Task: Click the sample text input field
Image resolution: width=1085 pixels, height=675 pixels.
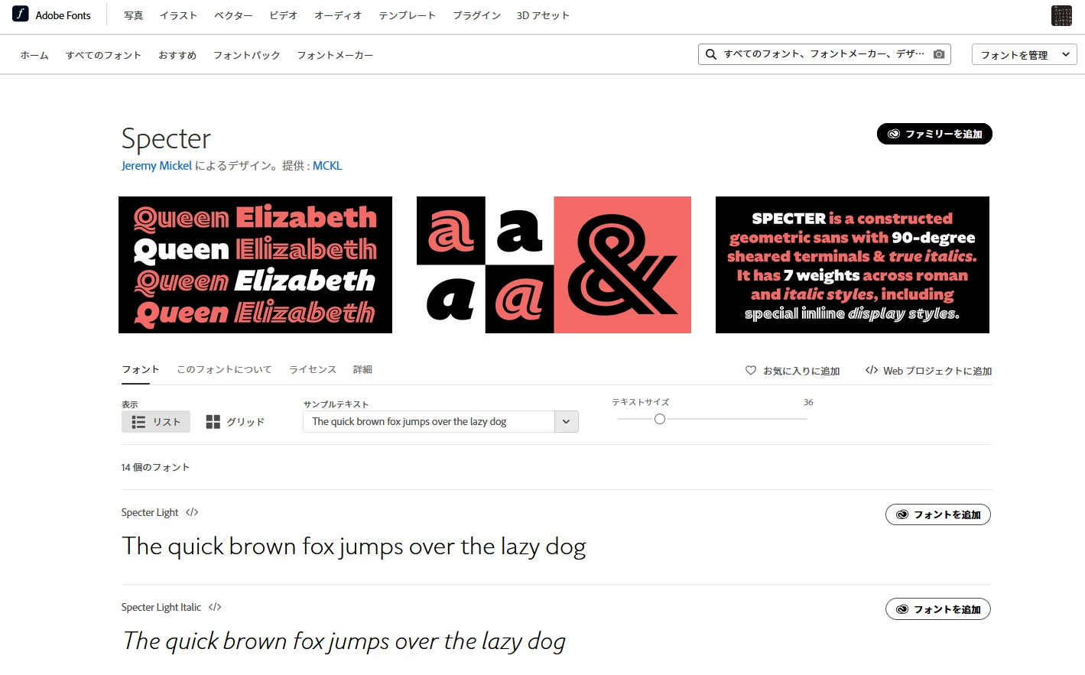Action: [x=429, y=422]
